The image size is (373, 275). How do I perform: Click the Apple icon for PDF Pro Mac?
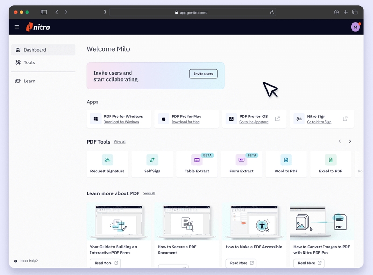pyautogui.click(x=164, y=119)
